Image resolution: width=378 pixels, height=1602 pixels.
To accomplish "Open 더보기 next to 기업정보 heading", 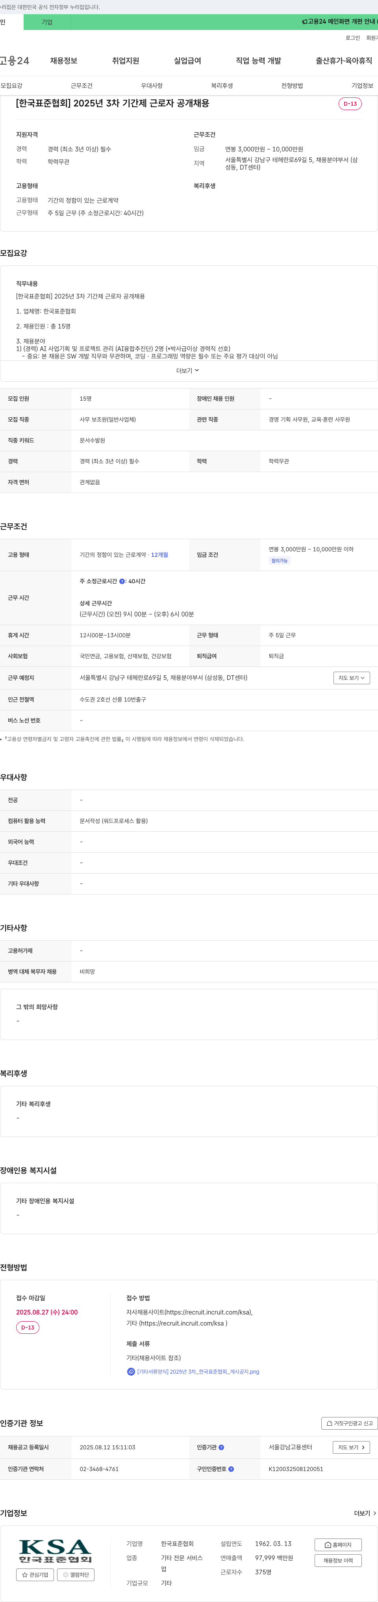I will coord(365,1513).
